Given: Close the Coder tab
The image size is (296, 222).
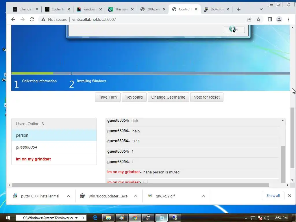Looking at the screenshot, I should tap(69, 9).
